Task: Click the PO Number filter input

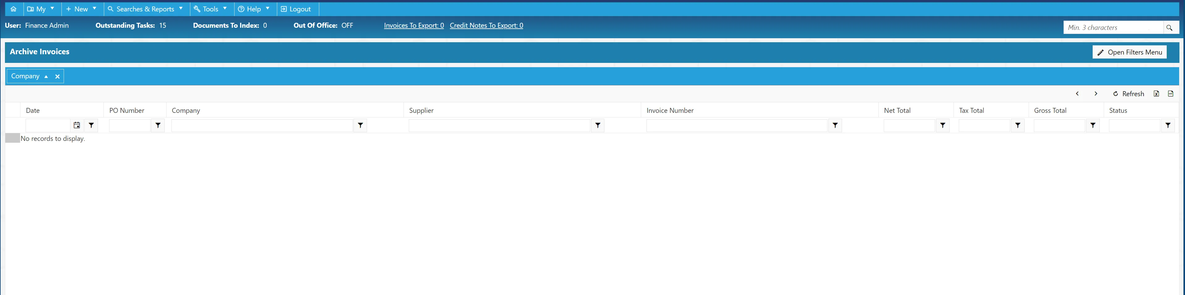Action: pyautogui.click(x=130, y=125)
